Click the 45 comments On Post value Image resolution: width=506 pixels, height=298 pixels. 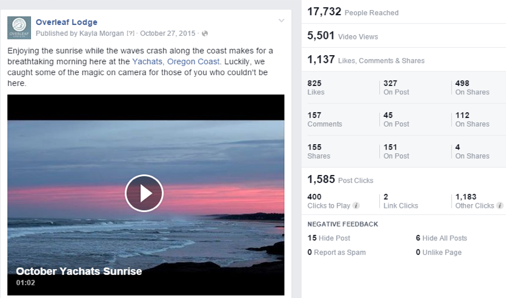pyautogui.click(x=396, y=119)
